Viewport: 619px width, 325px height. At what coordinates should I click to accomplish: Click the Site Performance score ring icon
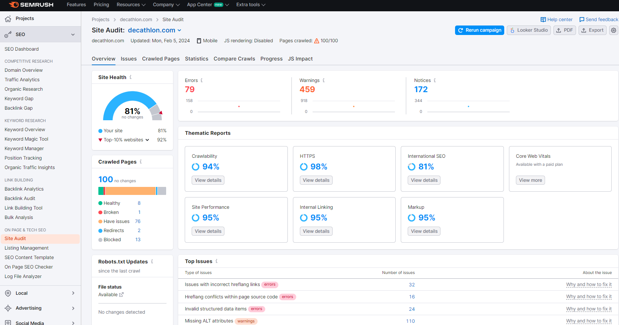click(196, 218)
